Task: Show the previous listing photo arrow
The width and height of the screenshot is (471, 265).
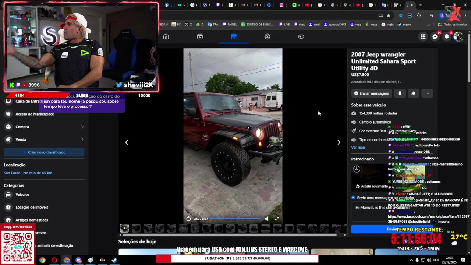Action: coord(127,142)
